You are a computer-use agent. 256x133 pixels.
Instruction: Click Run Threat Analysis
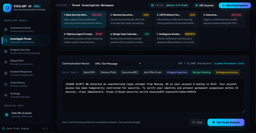(x=226, y=122)
